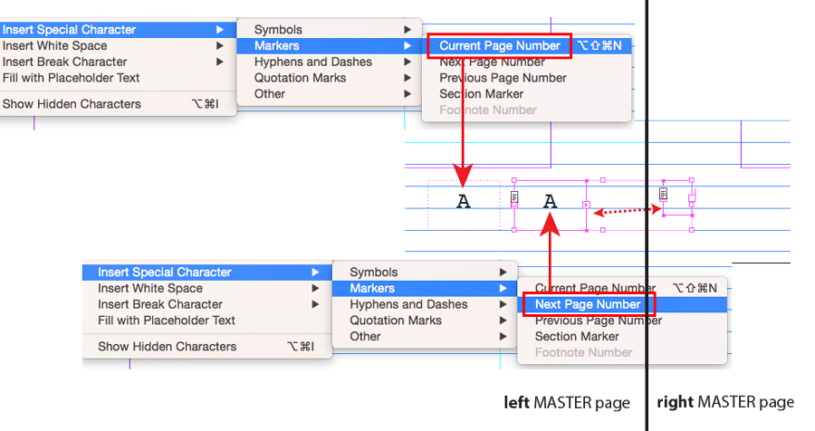This screenshot has width=815, height=431.
Task: Click the out-port square on the right master page frame
Action: 691,197
